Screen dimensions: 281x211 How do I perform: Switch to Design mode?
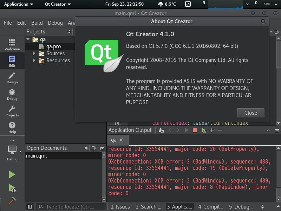coord(12,78)
